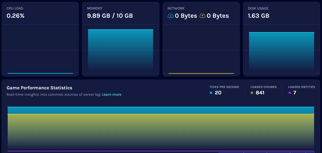This screenshot has height=153, width=322.
Task: Click the Memory usage chart
Action: (121, 50)
